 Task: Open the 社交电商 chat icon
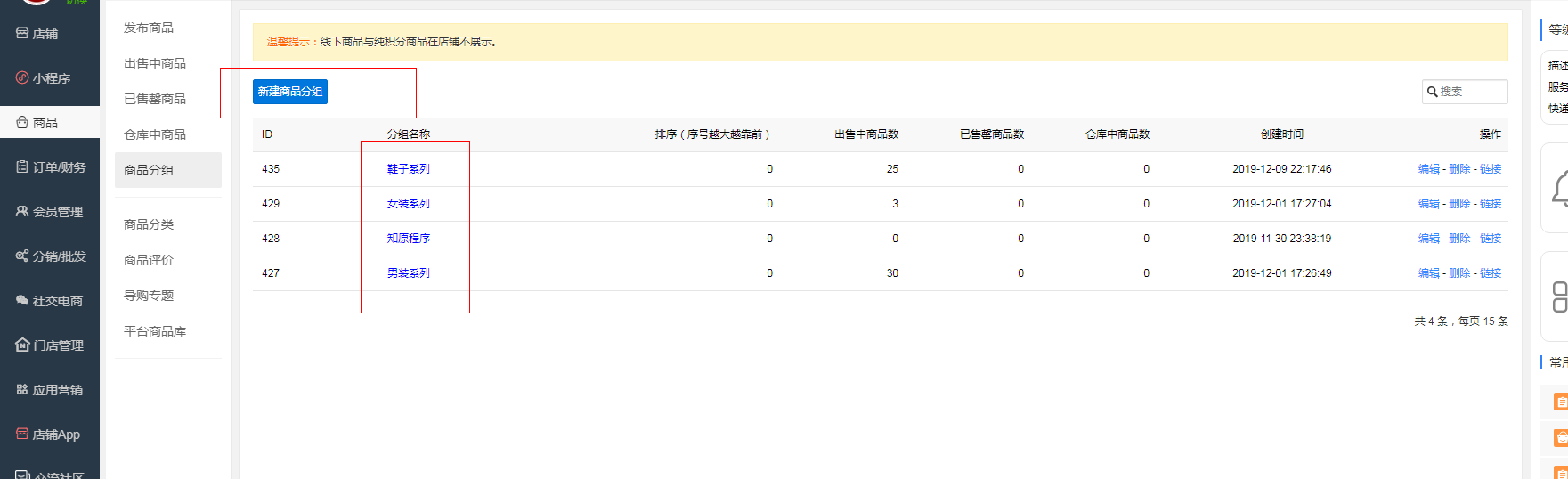[22, 300]
